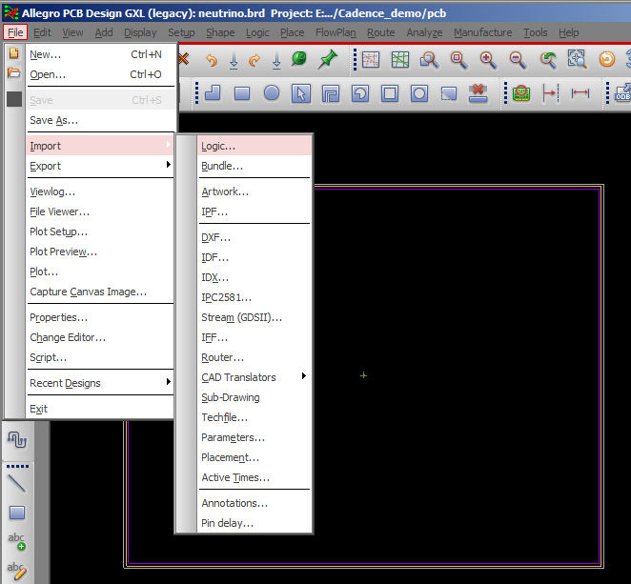
Task: Click the green globe refresh icon
Action: tap(299, 59)
